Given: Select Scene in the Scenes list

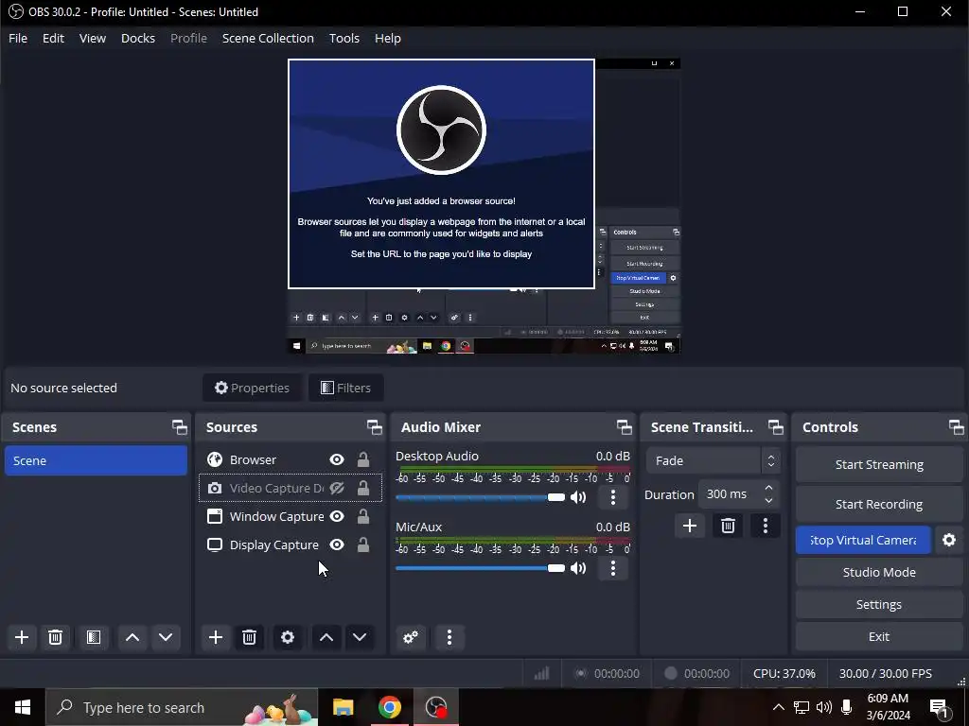Looking at the screenshot, I should point(96,460).
